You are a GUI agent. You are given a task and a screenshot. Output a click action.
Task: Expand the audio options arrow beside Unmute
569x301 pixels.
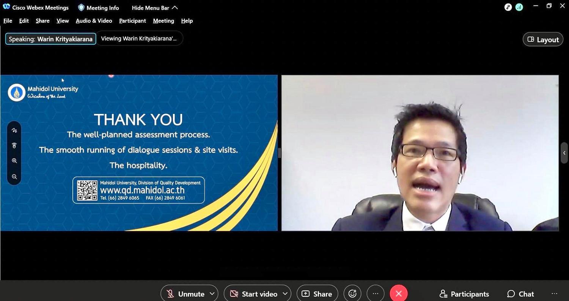tap(212, 294)
